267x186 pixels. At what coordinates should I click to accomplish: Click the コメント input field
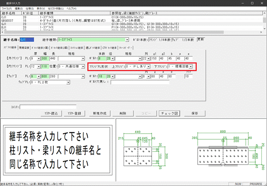(48, 107)
